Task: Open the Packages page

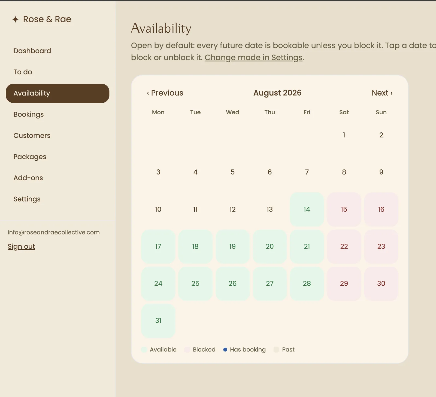Action: (57, 157)
